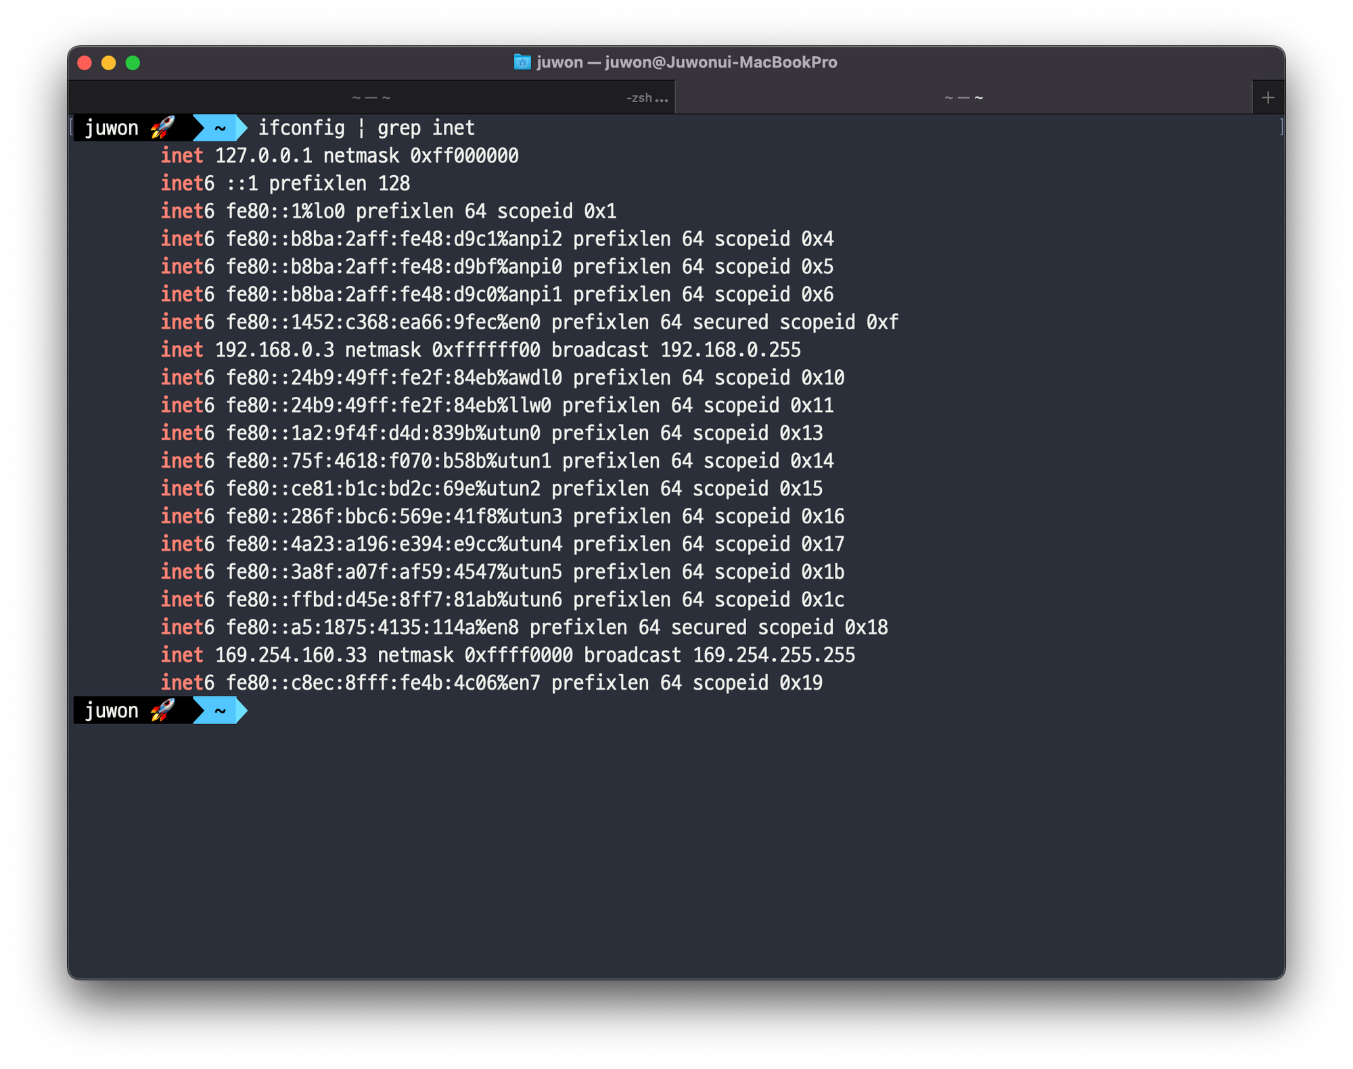Click the blue ~ arrow segment of top prompt

[220, 128]
